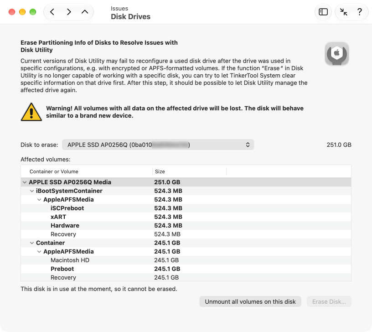This screenshot has height=332, width=372.
Task: Collapse AppleAPFSMedia 245.1 GB chevron
Action: pyautogui.click(x=39, y=252)
